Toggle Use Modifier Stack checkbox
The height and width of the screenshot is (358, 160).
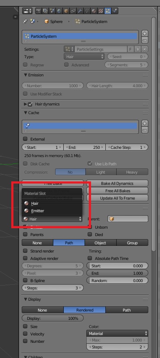coord(26,94)
